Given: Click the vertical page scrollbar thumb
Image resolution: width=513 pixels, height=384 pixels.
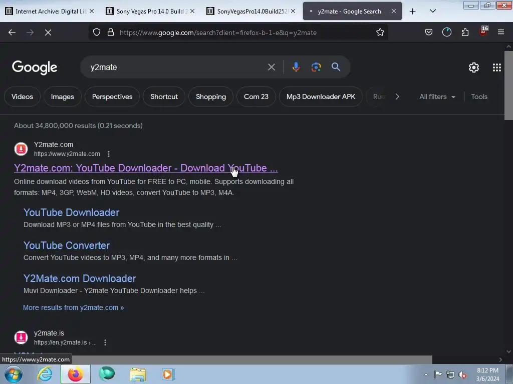Looking at the screenshot, I should click(508, 85).
